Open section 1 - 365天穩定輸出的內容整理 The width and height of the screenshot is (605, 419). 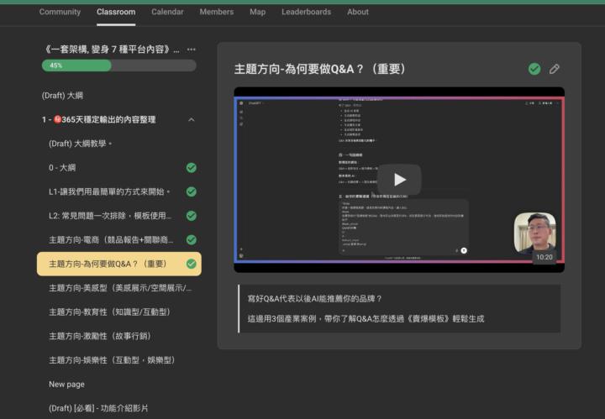click(99, 120)
